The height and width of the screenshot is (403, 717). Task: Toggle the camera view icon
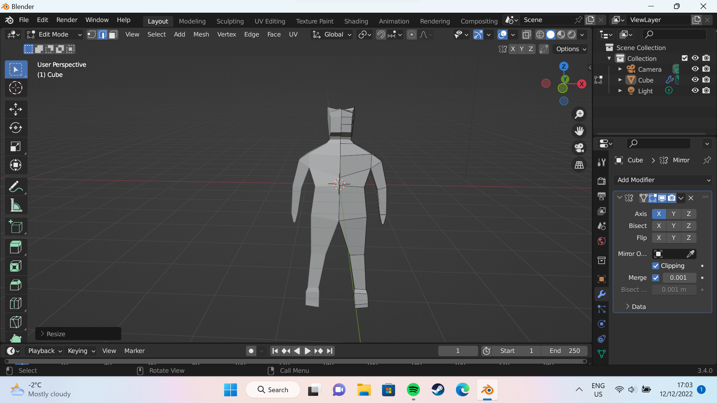click(579, 148)
